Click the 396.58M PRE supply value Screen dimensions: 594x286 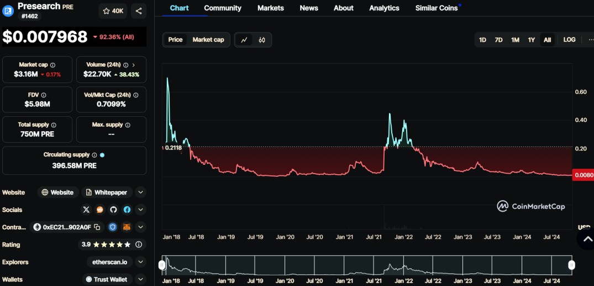click(x=74, y=165)
